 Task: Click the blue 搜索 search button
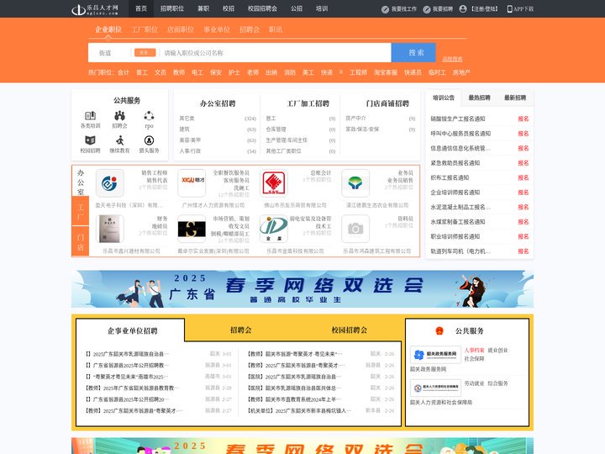pyautogui.click(x=413, y=52)
